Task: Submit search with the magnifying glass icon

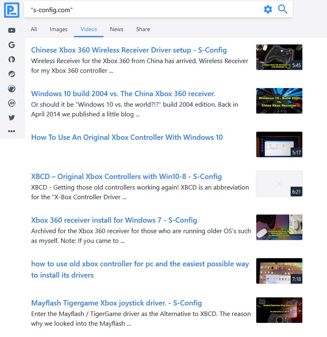Action: tap(283, 9)
